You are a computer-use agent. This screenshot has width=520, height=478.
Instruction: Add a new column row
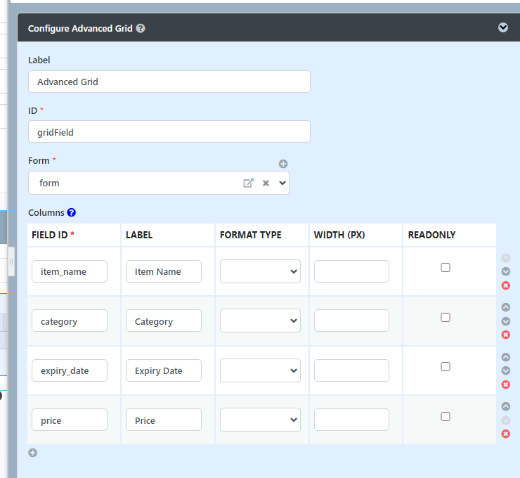32,453
